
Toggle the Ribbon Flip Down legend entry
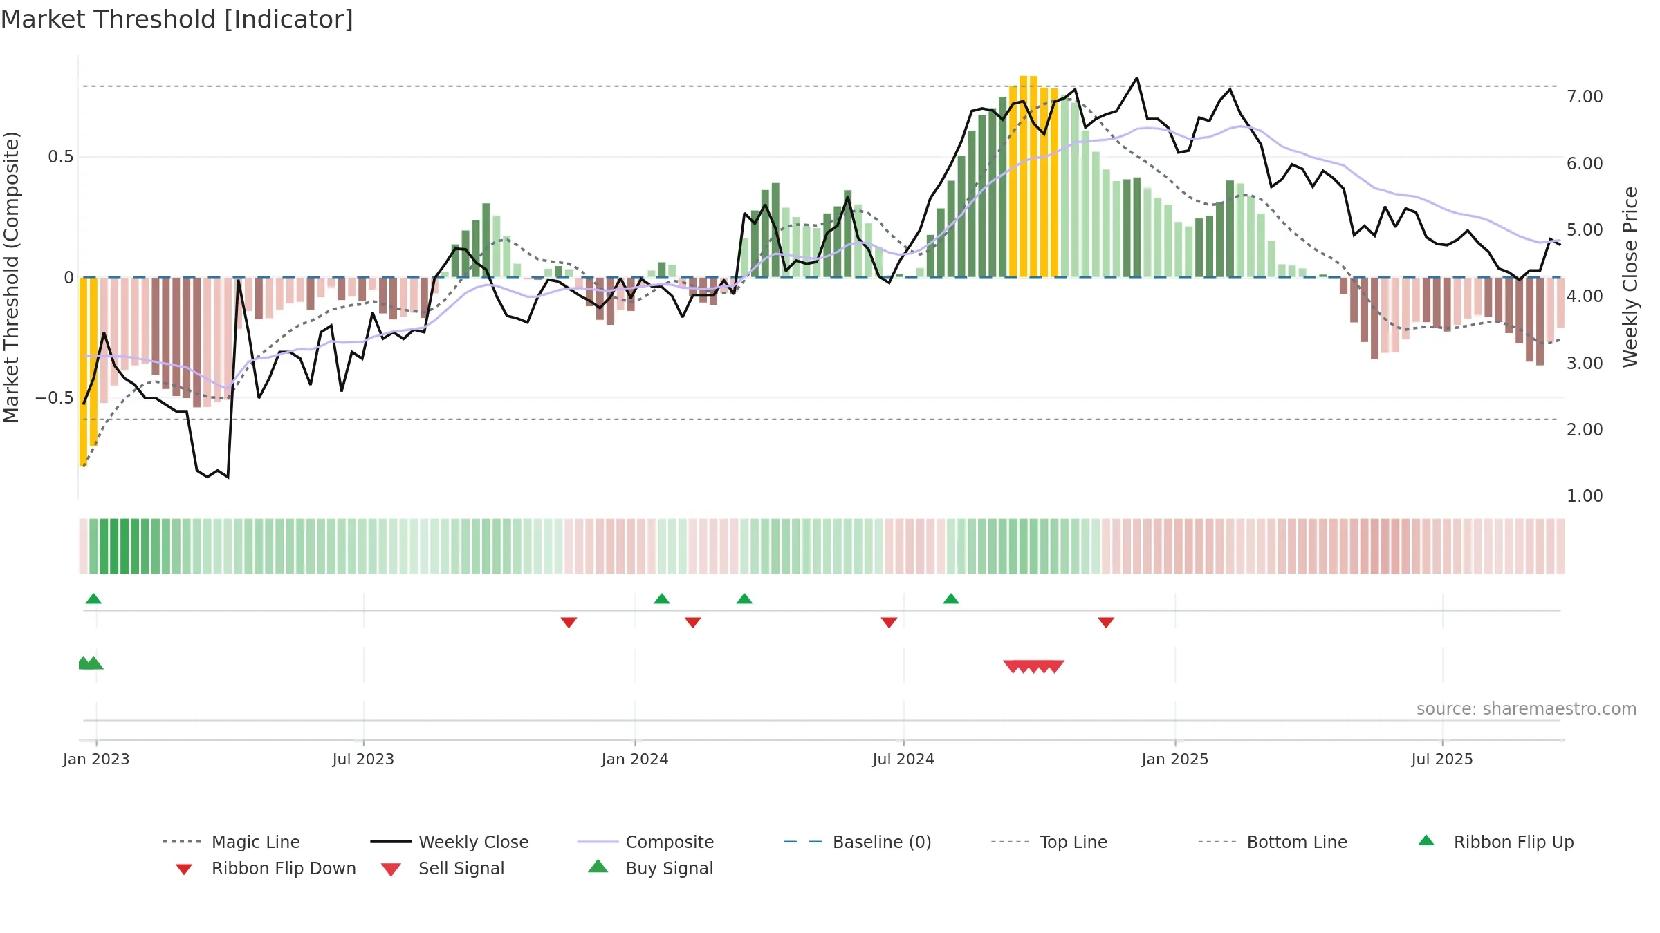[x=265, y=868]
